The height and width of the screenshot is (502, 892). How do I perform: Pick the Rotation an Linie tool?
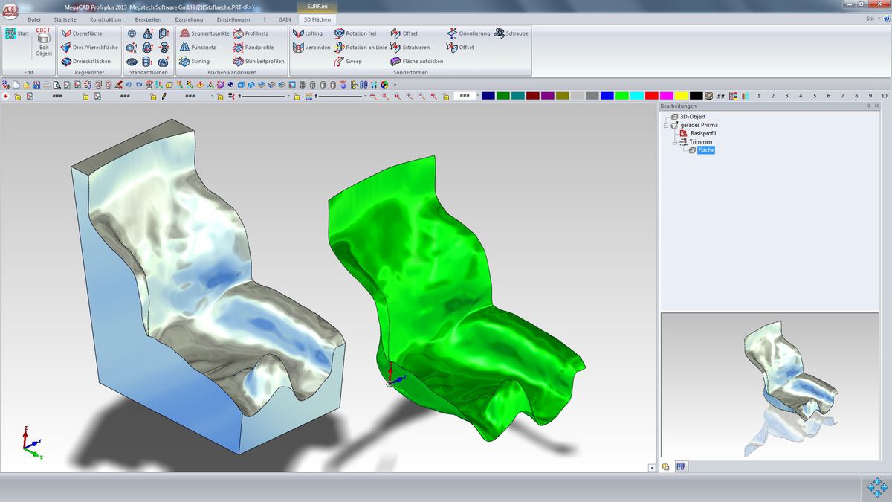(x=361, y=48)
